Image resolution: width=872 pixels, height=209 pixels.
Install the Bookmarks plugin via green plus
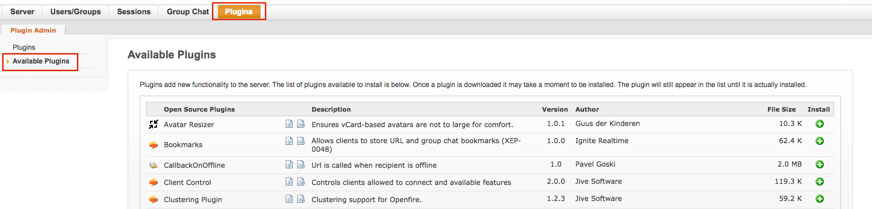819,141
